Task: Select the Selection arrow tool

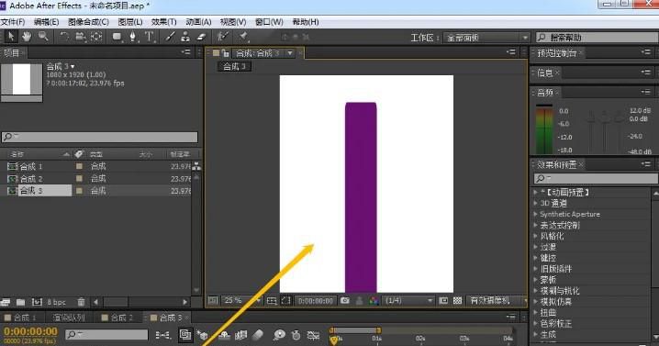Action: click(11, 37)
